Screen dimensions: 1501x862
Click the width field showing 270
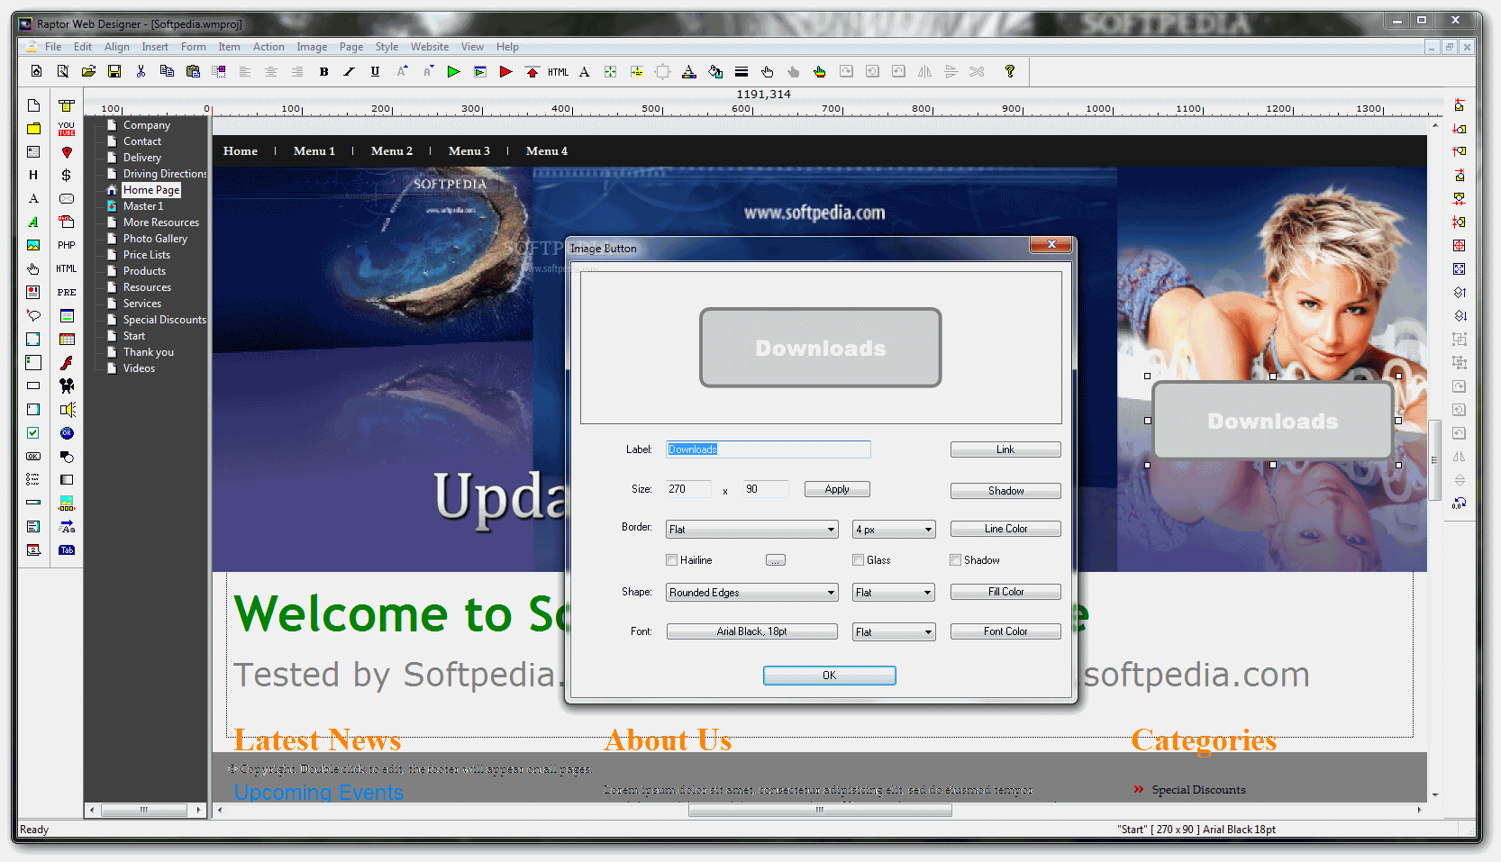[688, 489]
